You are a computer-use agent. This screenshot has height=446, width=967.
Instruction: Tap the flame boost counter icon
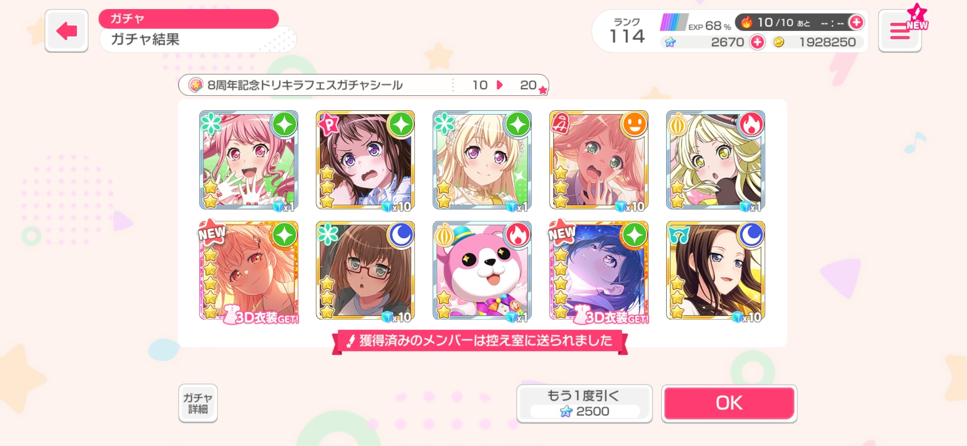click(x=746, y=22)
